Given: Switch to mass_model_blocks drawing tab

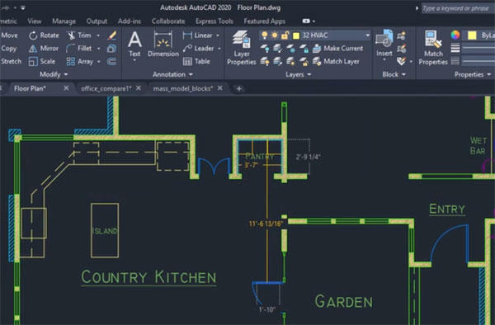Looking at the screenshot, I should point(183,88).
